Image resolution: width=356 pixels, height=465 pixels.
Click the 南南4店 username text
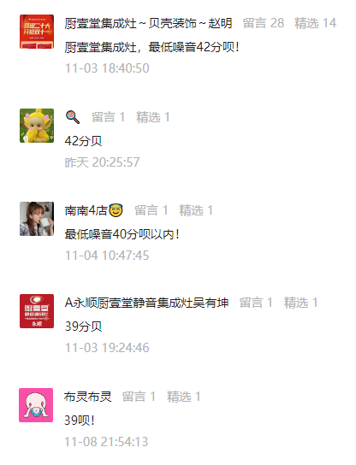pyautogui.click(x=86, y=210)
